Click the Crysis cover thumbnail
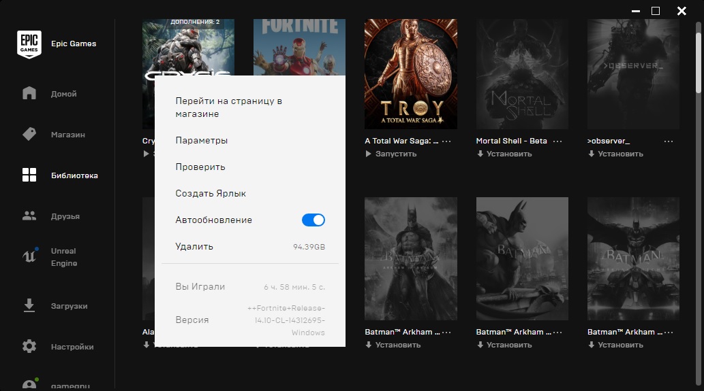Viewport: 704px width, 391px height. click(x=188, y=47)
